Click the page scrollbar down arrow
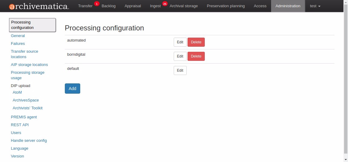Image resolution: width=348 pixels, height=162 pixels. click(x=346, y=159)
